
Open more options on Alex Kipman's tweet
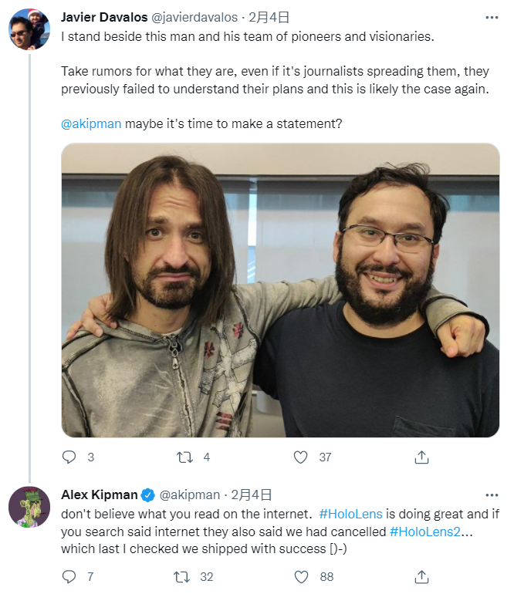click(x=492, y=494)
